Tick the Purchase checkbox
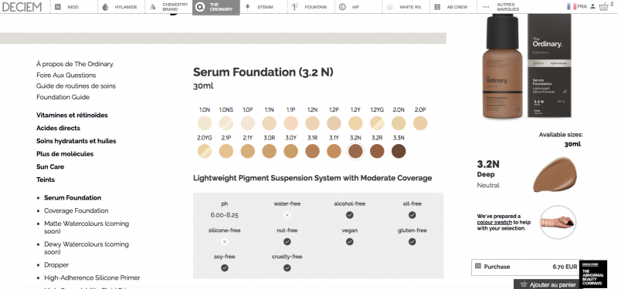Viewport: 618px width, 289px height. (x=478, y=266)
